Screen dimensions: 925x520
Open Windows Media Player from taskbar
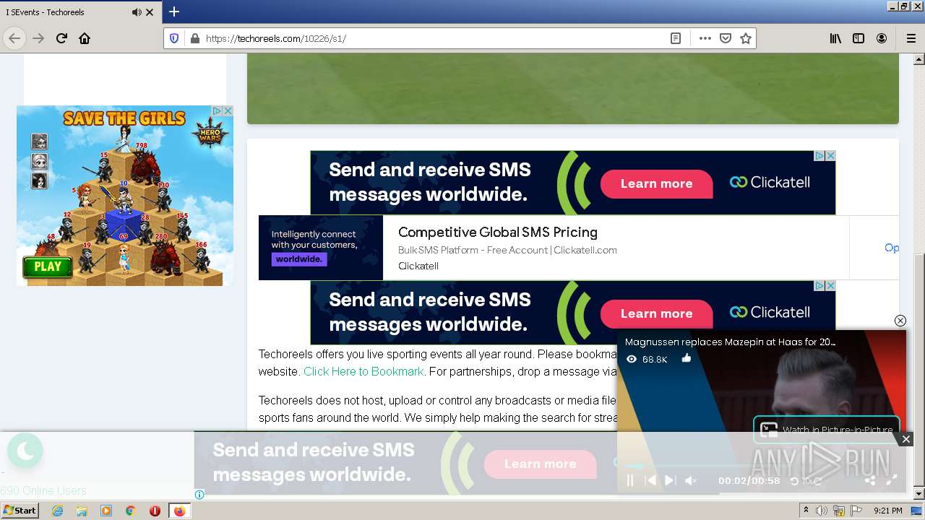coord(106,511)
